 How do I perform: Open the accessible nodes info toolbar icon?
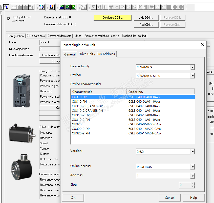pyautogui.click(x=42, y=7)
